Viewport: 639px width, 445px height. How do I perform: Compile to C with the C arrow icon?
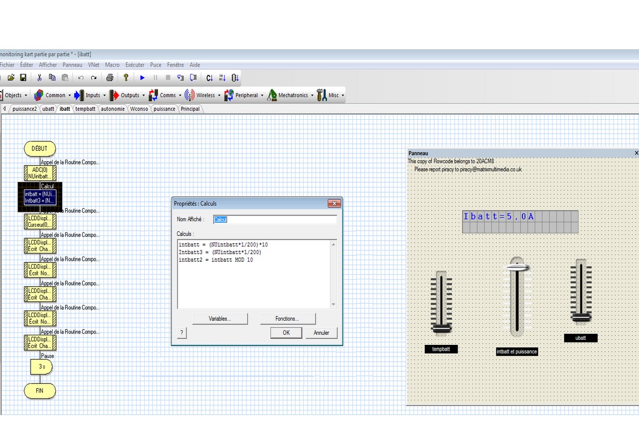209,78
